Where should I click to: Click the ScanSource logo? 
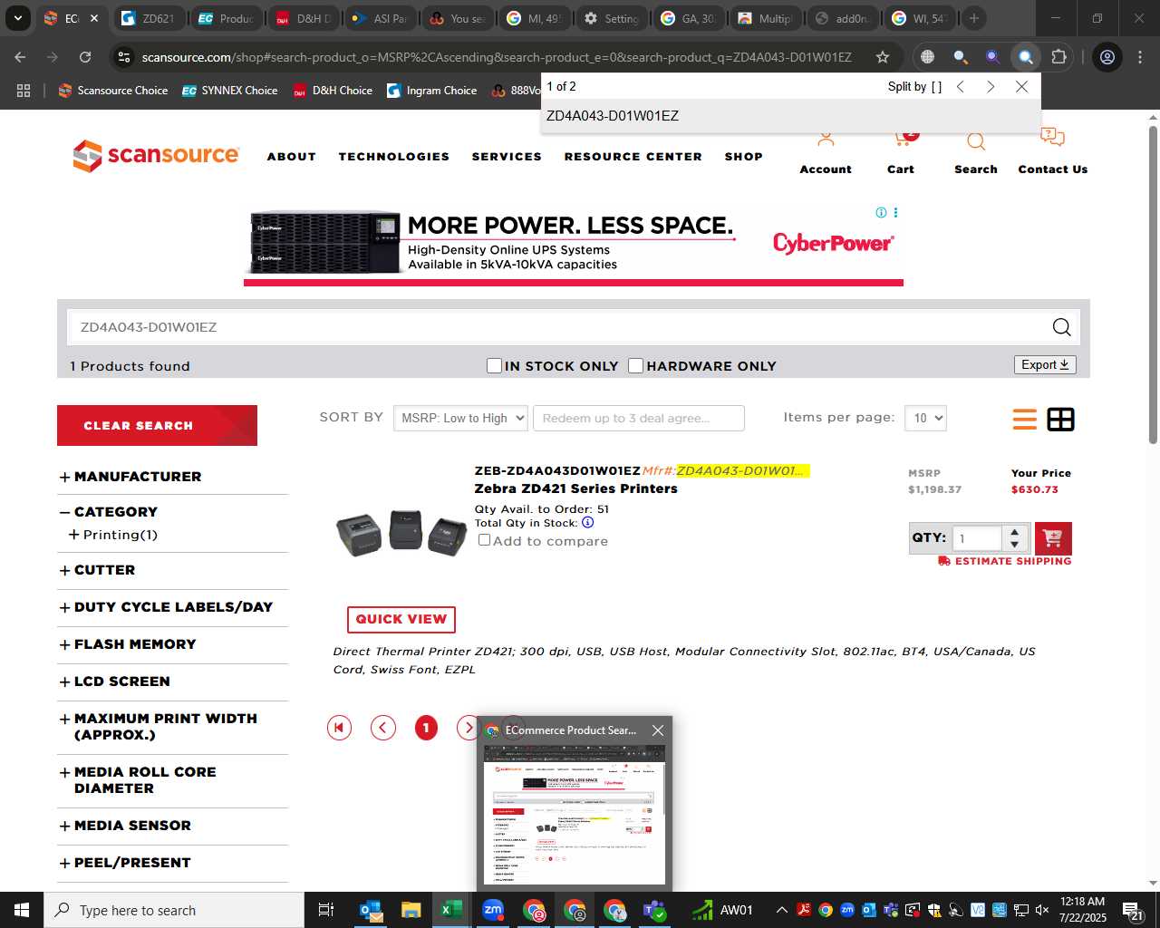[156, 156]
